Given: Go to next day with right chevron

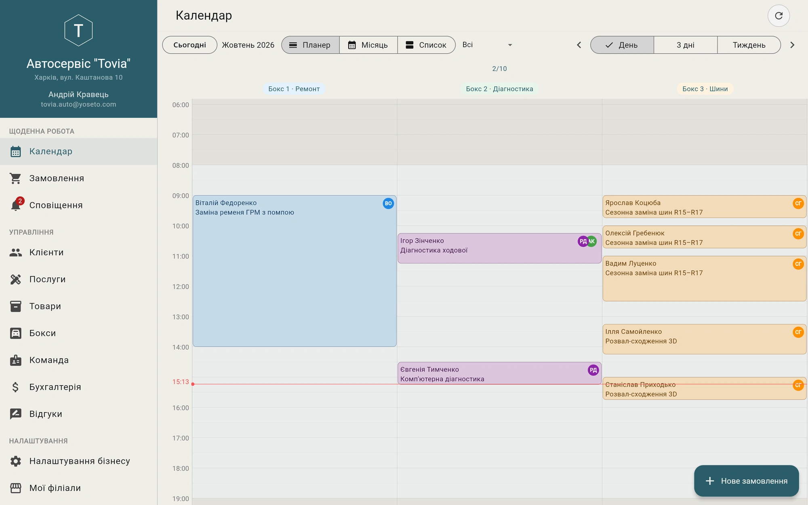Looking at the screenshot, I should pos(792,45).
